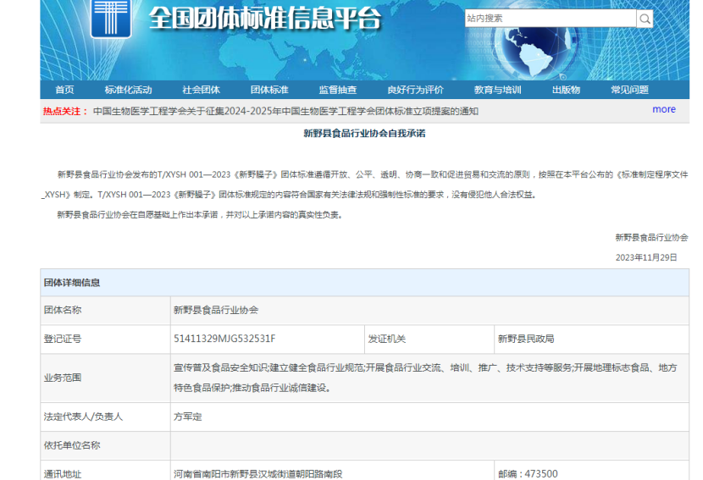
Task: Click the 通讯地址 label cell
Action: pos(105,471)
